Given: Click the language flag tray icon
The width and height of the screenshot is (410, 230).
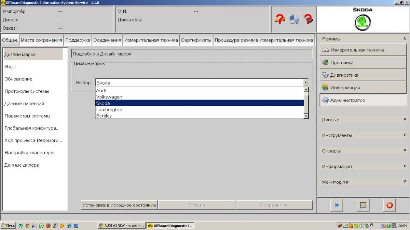Looking at the screenshot, I should (383, 226).
